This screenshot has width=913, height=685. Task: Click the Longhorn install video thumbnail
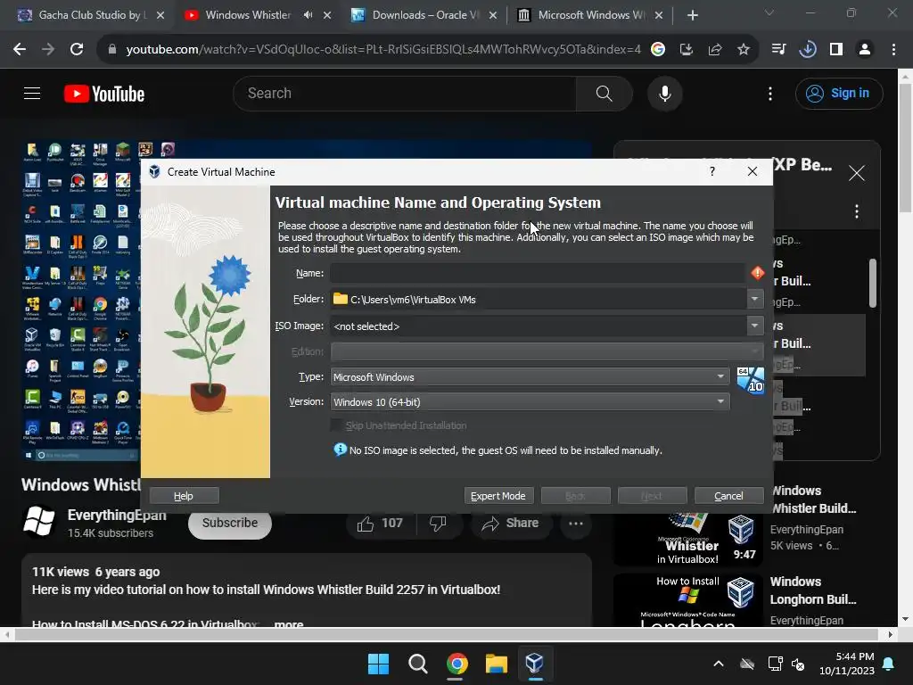click(687, 600)
